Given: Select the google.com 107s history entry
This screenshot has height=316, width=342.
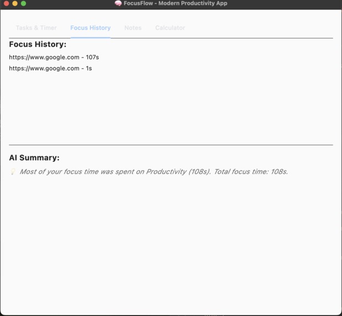Looking at the screenshot, I should pos(54,57).
